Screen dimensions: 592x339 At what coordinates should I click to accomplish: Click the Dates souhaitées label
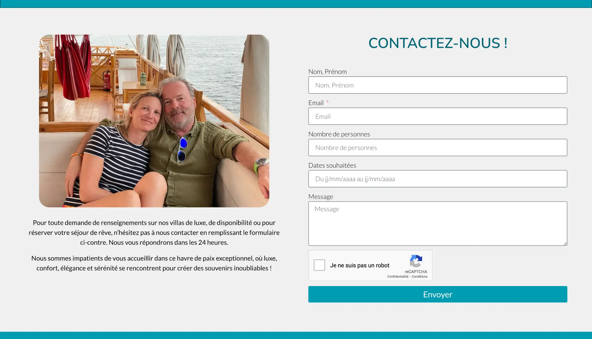pyautogui.click(x=332, y=165)
